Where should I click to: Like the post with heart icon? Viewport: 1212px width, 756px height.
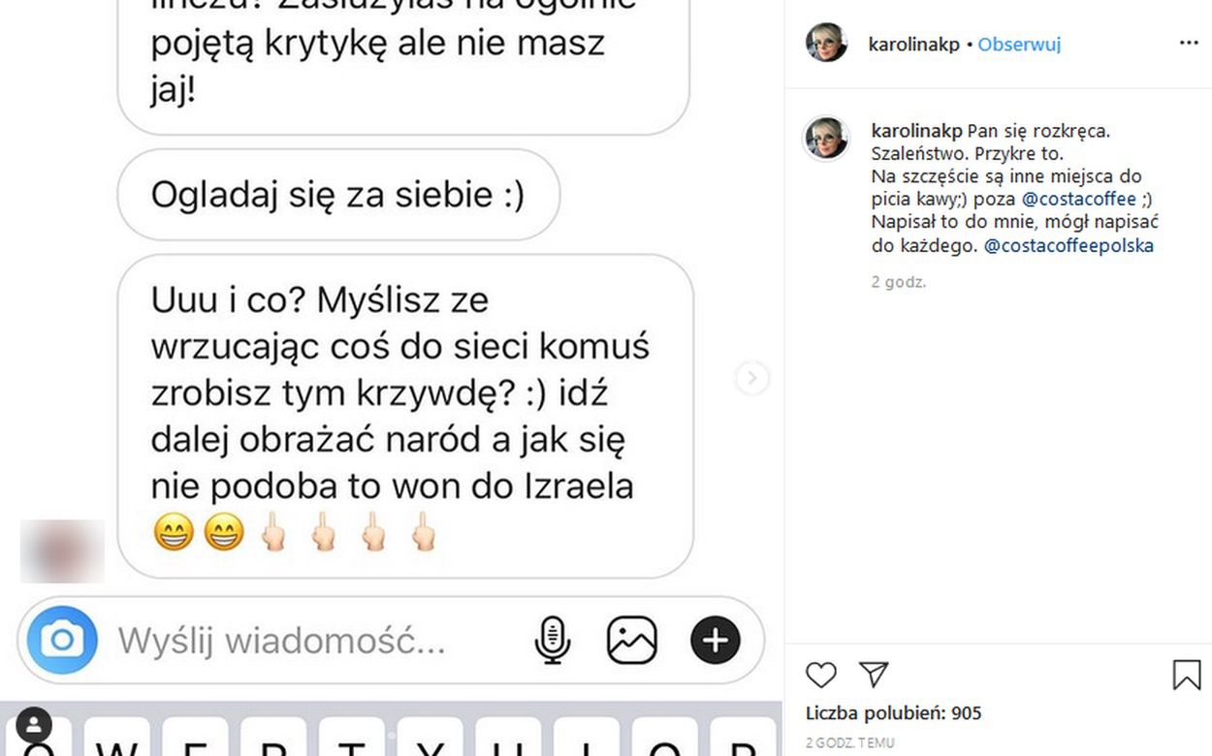pos(821,675)
